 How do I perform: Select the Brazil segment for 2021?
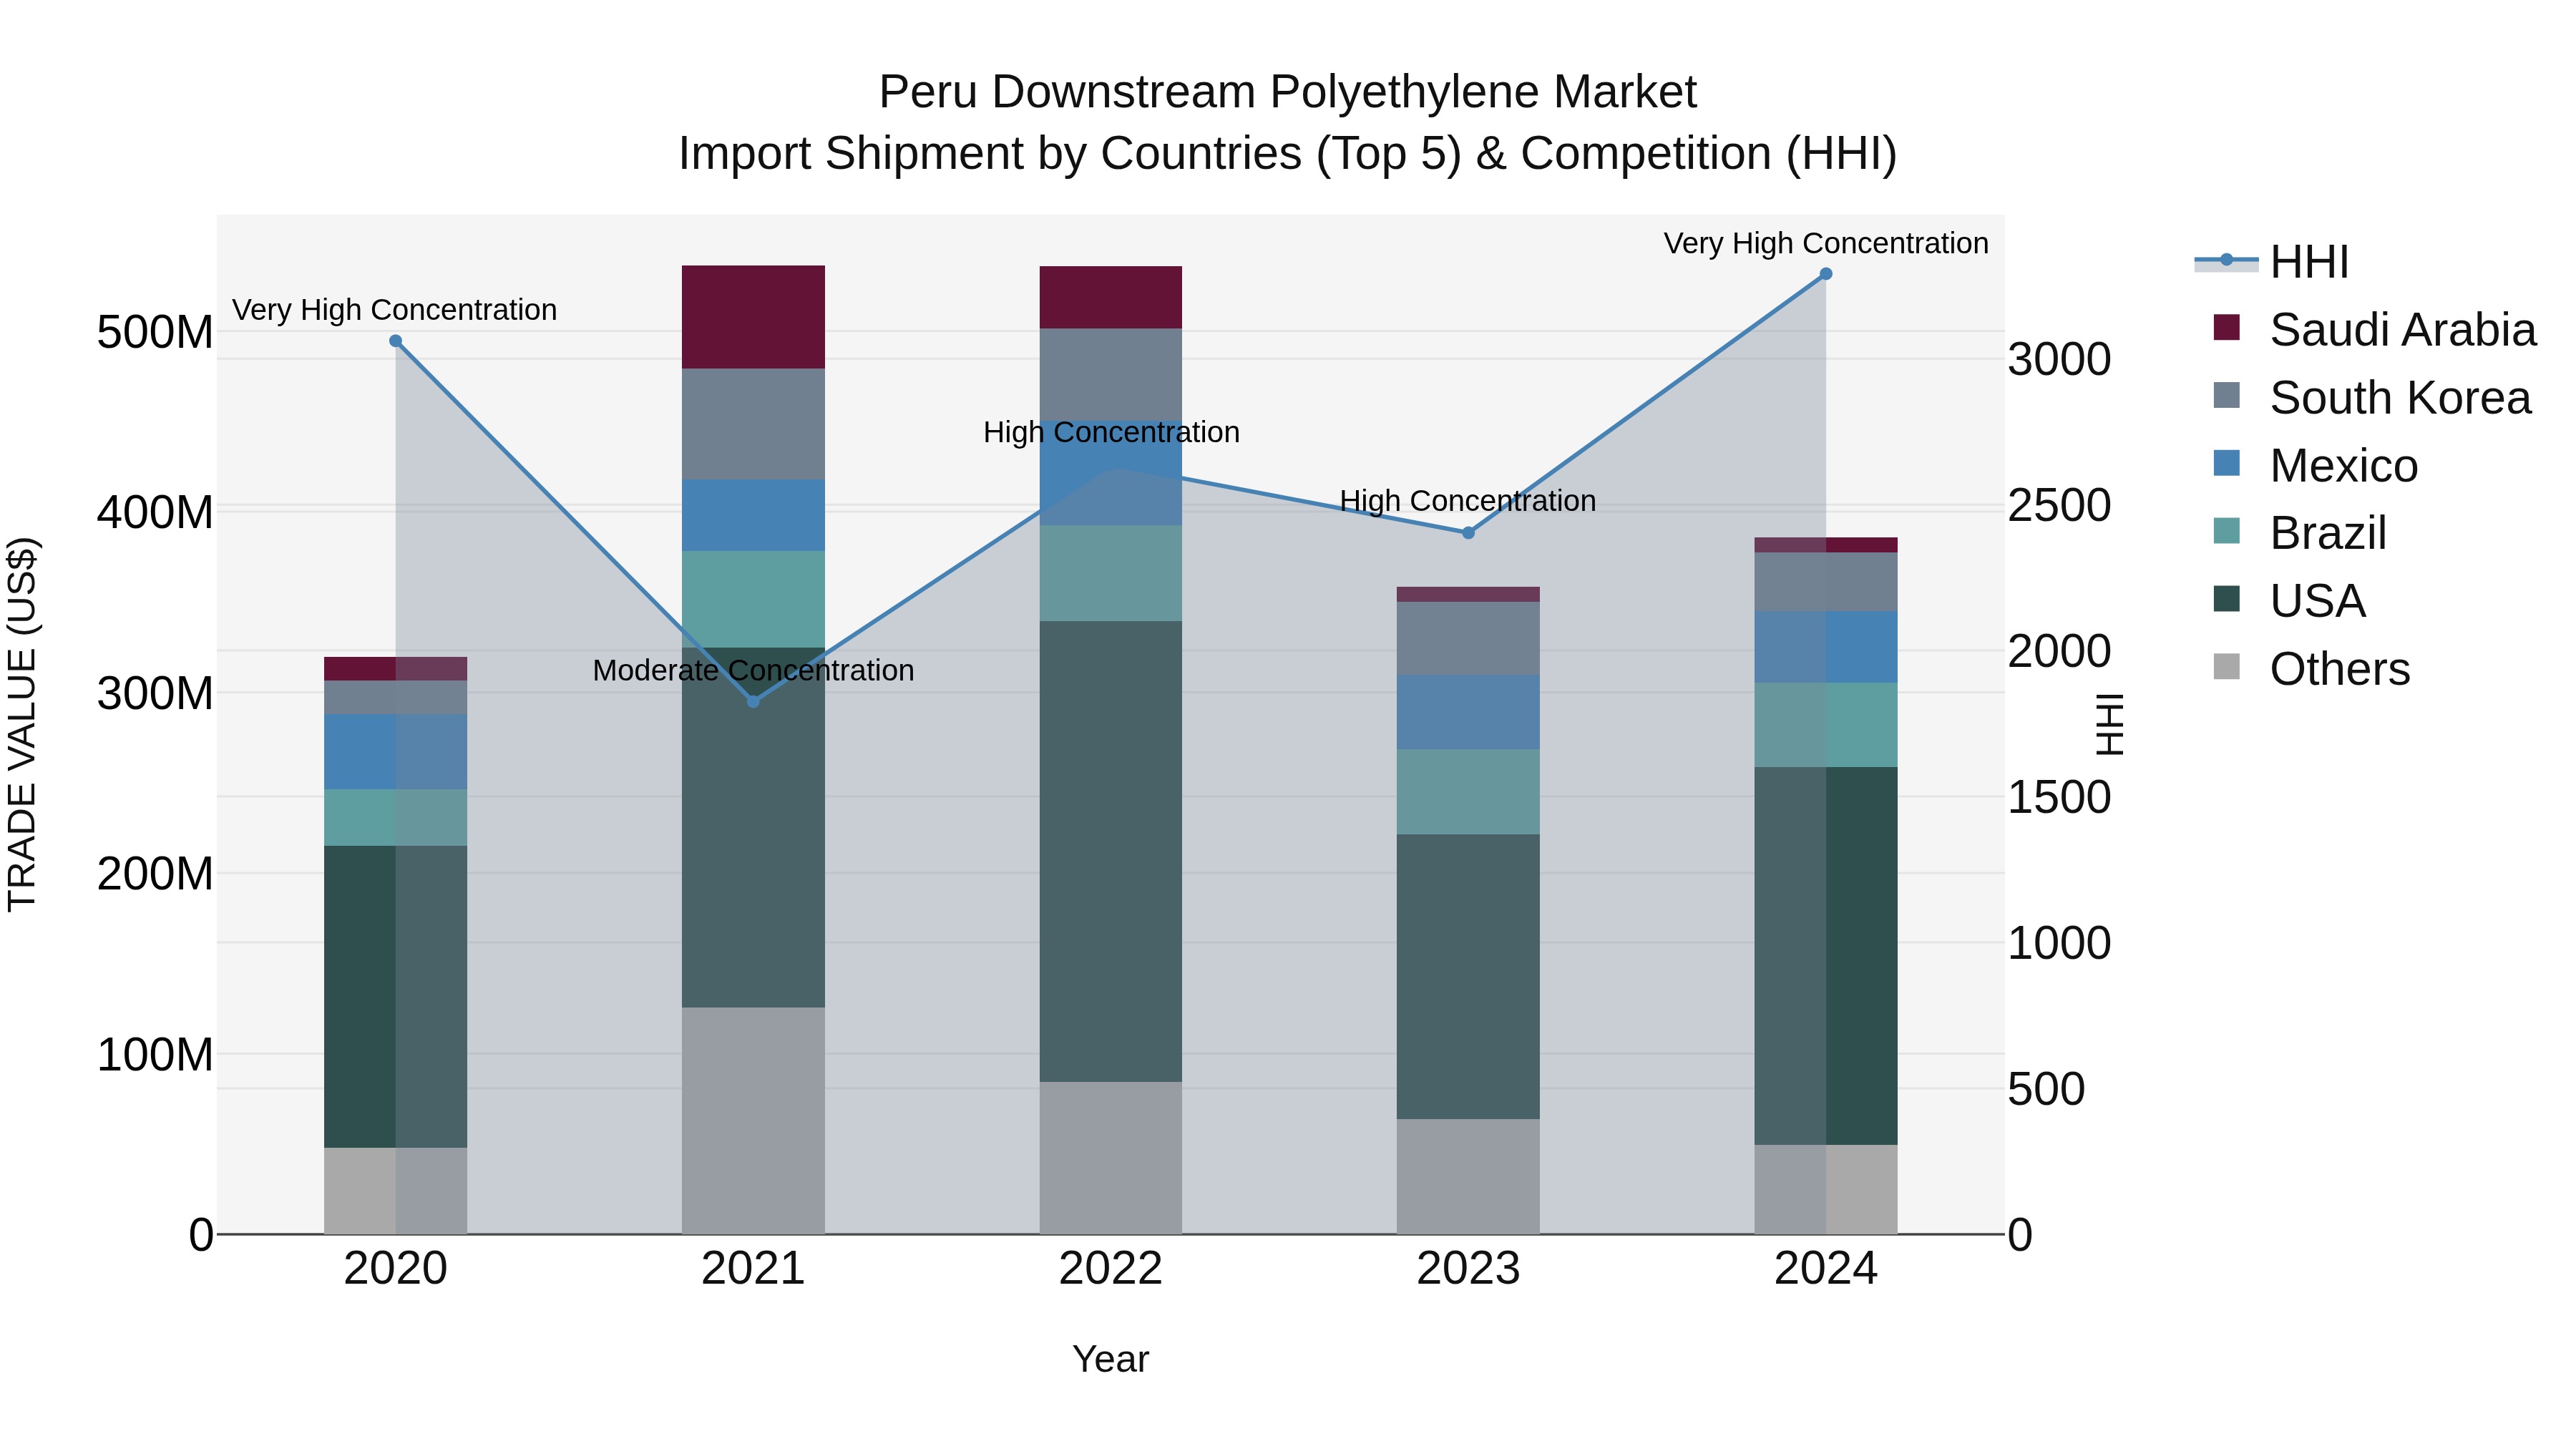pyautogui.click(x=754, y=599)
